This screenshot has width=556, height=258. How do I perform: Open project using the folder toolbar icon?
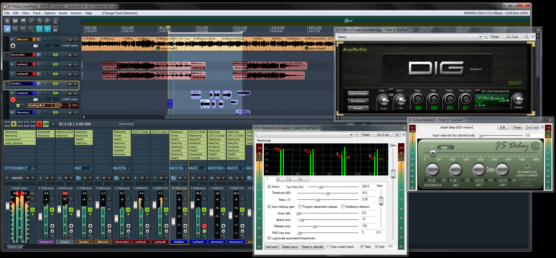point(15,21)
